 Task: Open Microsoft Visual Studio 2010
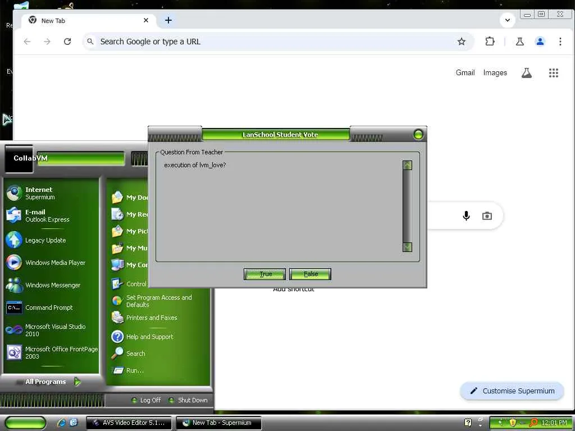pyautogui.click(x=46, y=330)
